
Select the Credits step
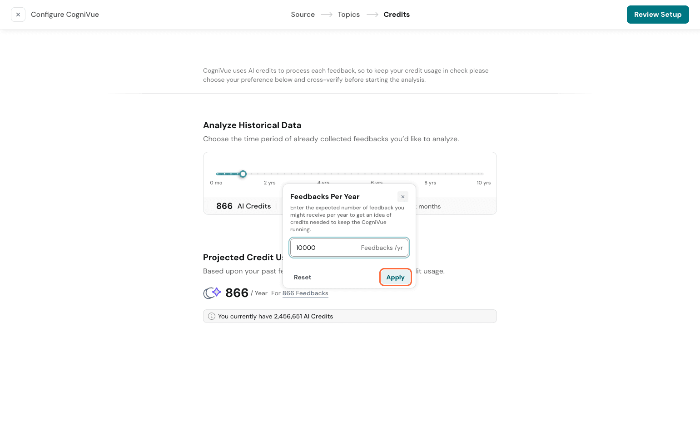(x=396, y=15)
